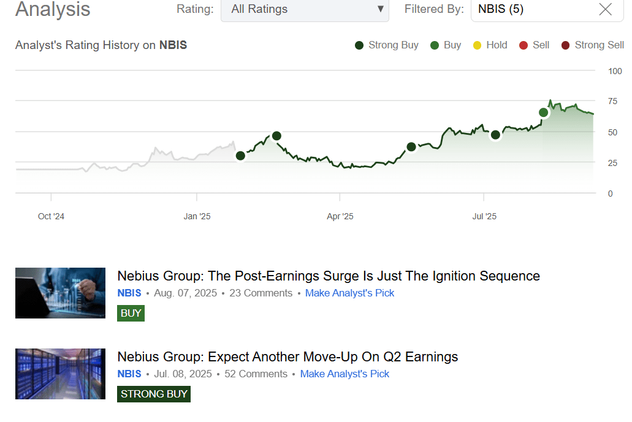Select the rating marker between Apr '25 and Jul '25

coord(411,147)
